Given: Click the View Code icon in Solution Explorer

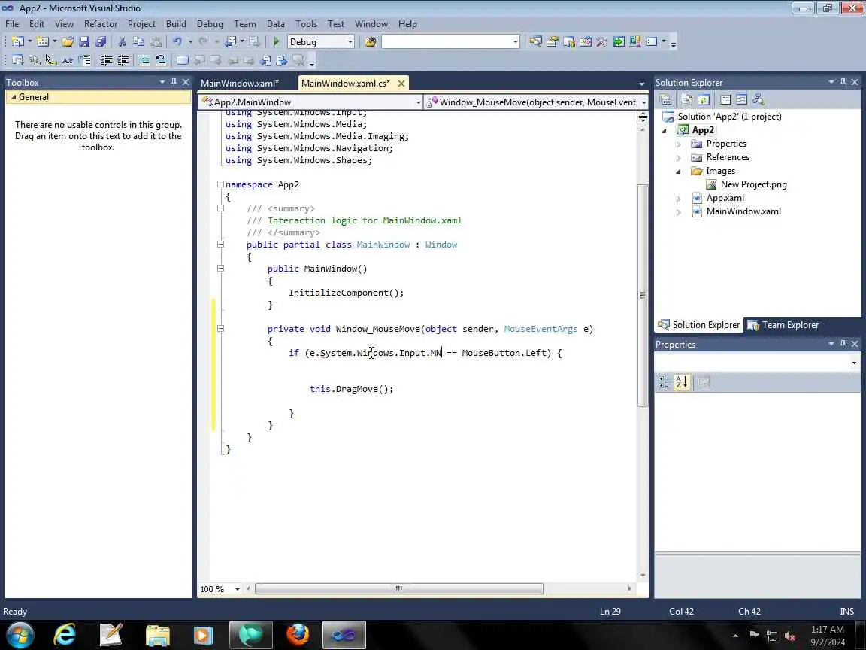Looking at the screenshot, I should pos(725,99).
